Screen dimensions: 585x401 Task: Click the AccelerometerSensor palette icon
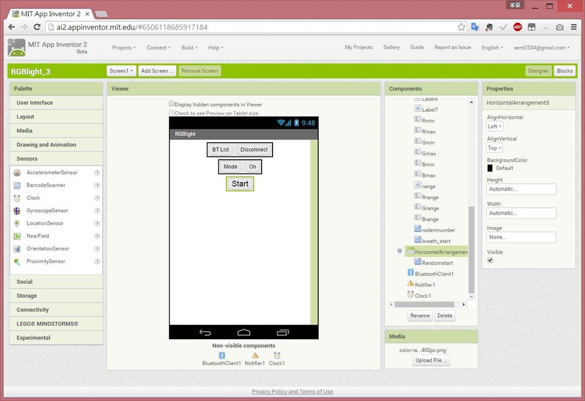(17, 172)
